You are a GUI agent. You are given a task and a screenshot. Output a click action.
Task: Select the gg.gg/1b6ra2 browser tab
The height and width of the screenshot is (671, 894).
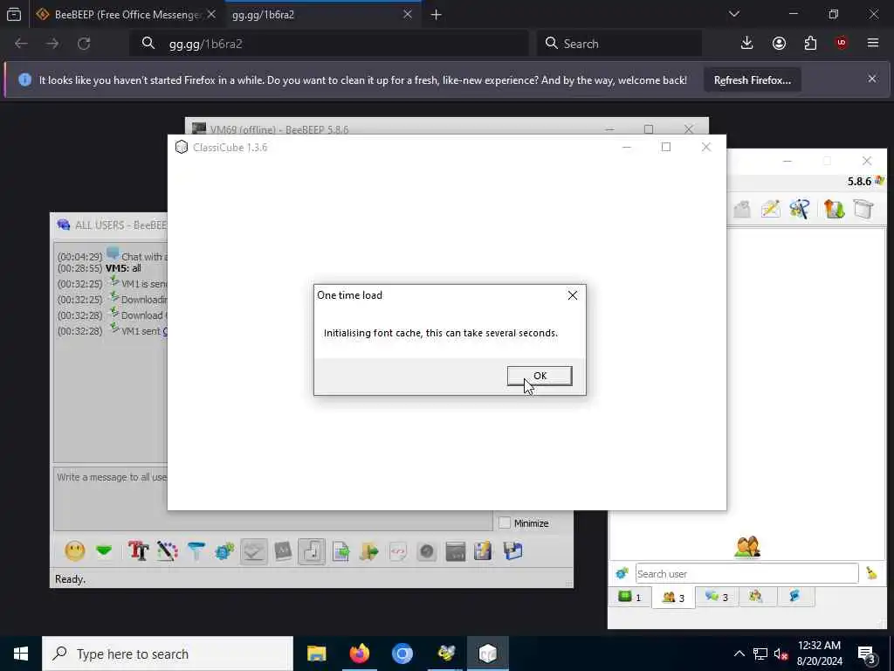coord(313,15)
